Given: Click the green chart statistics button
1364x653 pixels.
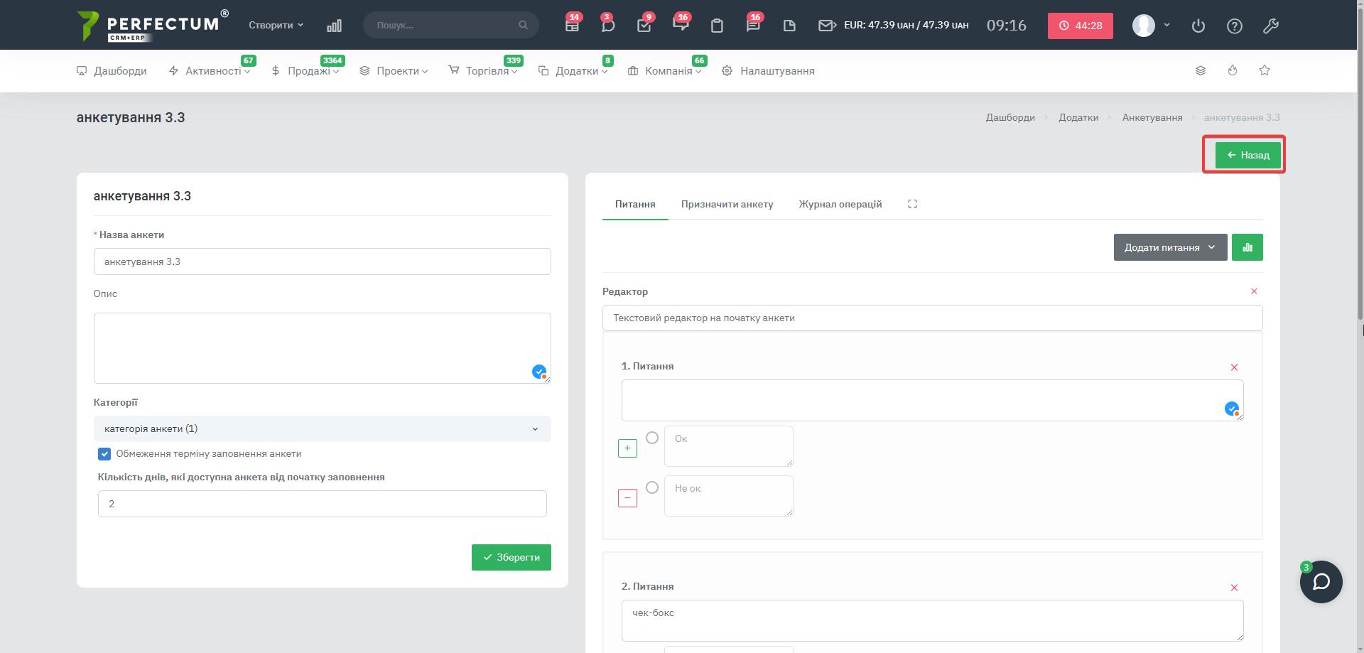Looking at the screenshot, I should point(1247,247).
